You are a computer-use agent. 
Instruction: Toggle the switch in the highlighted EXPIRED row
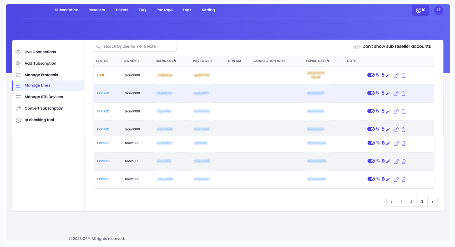(371, 93)
